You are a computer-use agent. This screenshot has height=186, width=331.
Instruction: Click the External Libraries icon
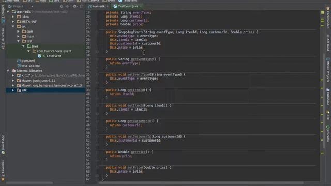click(x=14, y=71)
